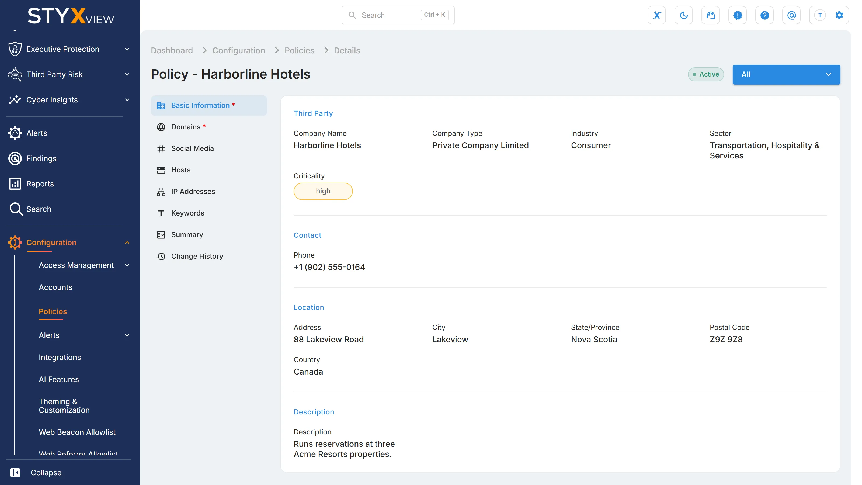The image size is (862, 485).
Task: Switch to Change History tab
Action: pyautogui.click(x=209, y=257)
